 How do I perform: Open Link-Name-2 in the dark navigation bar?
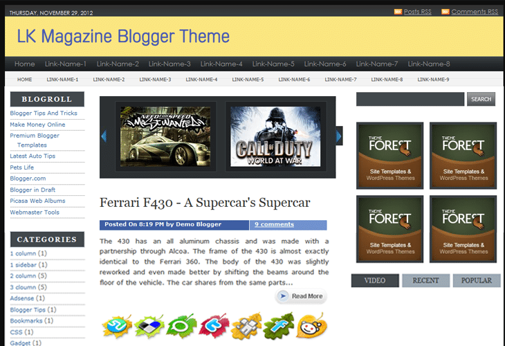[x=118, y=64]
